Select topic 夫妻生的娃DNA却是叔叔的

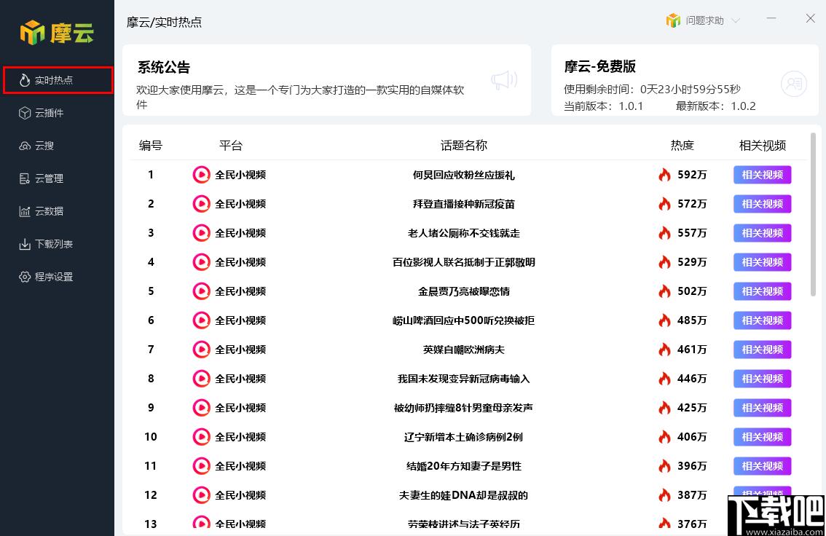463,495
